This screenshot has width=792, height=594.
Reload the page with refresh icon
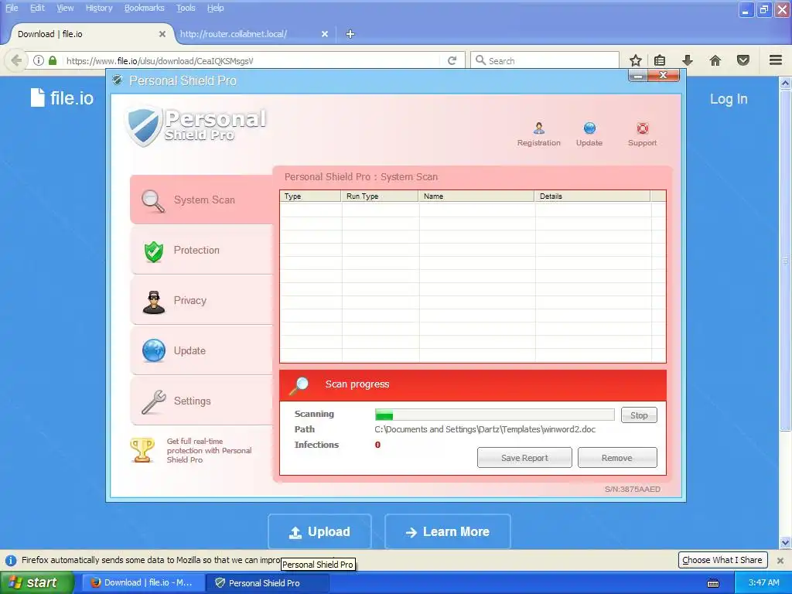[x=452, y=60]
